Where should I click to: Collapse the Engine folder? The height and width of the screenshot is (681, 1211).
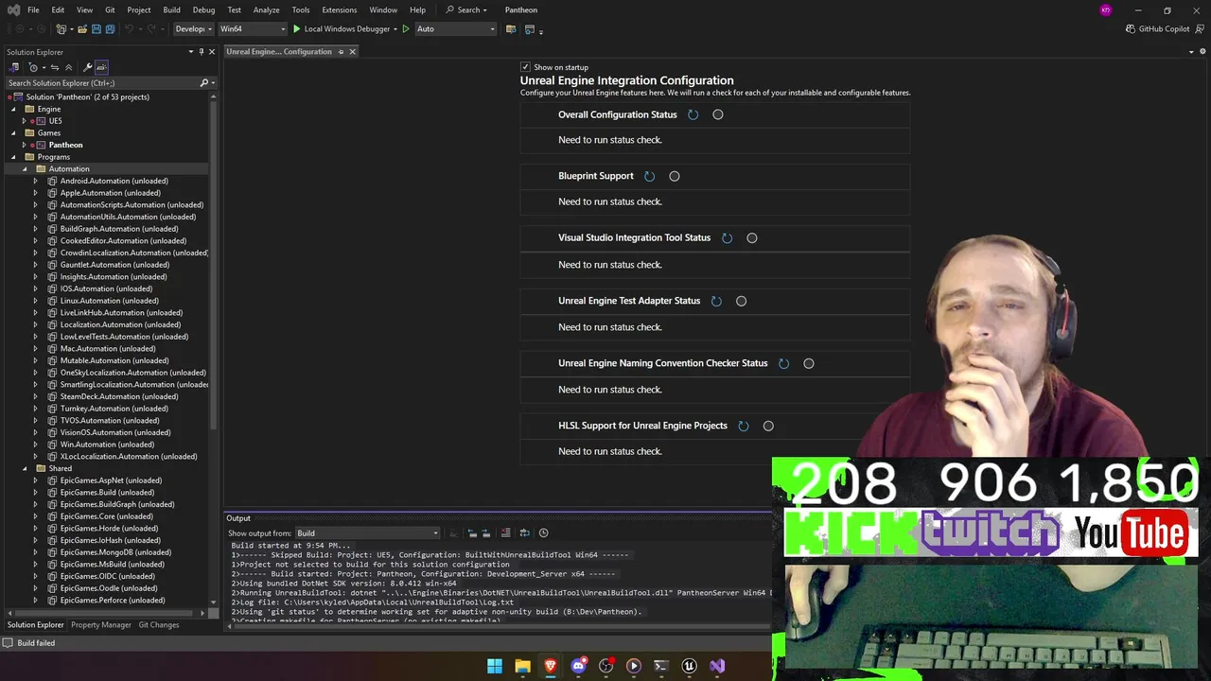click(13, 109)
